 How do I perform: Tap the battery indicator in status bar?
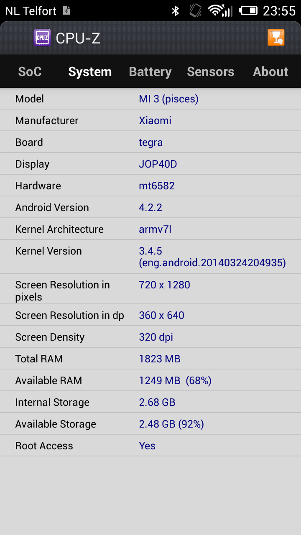tap(248, 10)
